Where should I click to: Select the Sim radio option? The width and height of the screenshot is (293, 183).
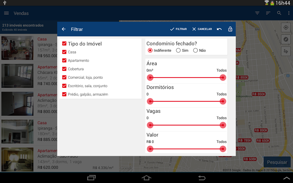(x=178, y=51)
